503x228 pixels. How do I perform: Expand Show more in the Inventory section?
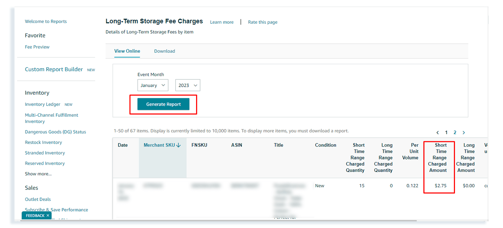tap(38, 174)
